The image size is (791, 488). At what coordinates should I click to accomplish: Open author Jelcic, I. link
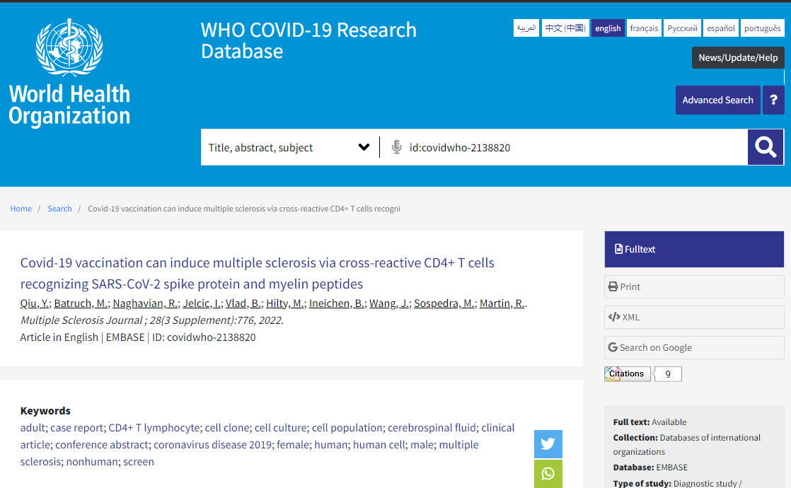201,303
